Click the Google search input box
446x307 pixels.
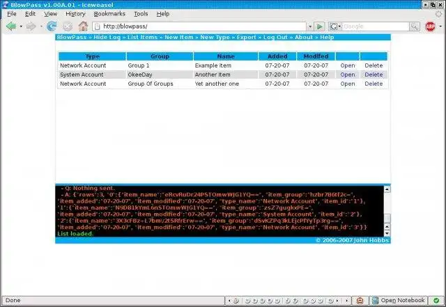click(x=376, y=26)
